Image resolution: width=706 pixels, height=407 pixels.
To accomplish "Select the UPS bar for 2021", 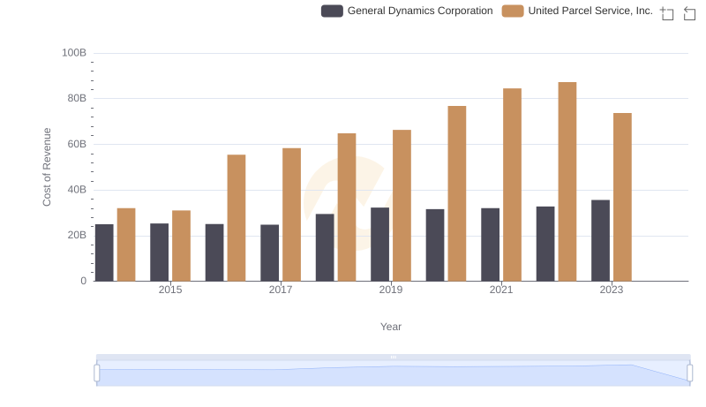I will pyautogui.click(x=512, y=185).
